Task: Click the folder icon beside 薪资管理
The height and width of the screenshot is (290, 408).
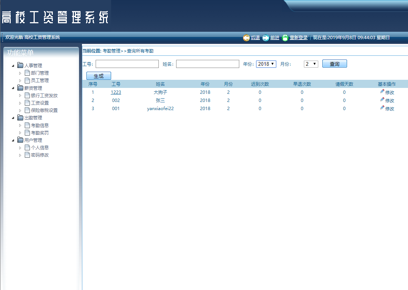Action: [x=20, y=88]
